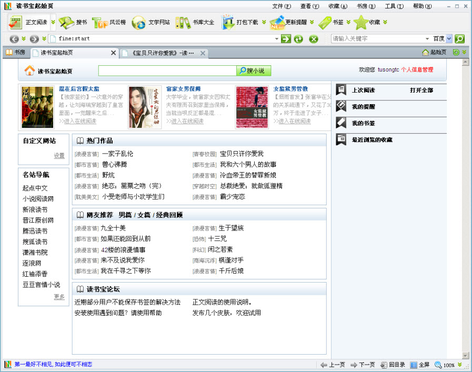Close the 读书宝起始页 tab
This screenshot has width=472, height=372.
click(x=113, y=53)
